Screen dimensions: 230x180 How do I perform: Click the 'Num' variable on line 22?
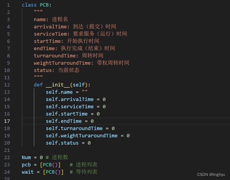click(x=26, y=157)
